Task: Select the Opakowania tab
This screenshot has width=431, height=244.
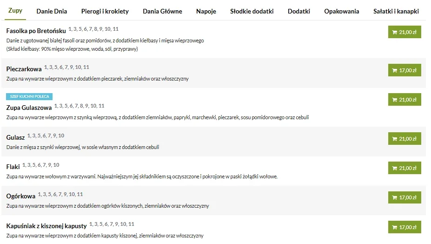Action: (342, 11)
